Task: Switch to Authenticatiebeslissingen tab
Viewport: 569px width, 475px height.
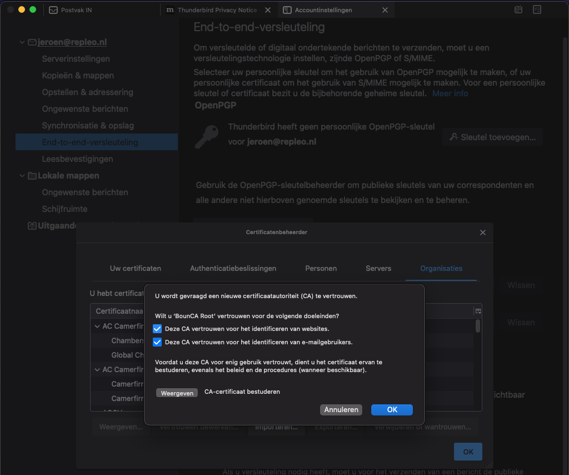Action: [x=233, y=268]
